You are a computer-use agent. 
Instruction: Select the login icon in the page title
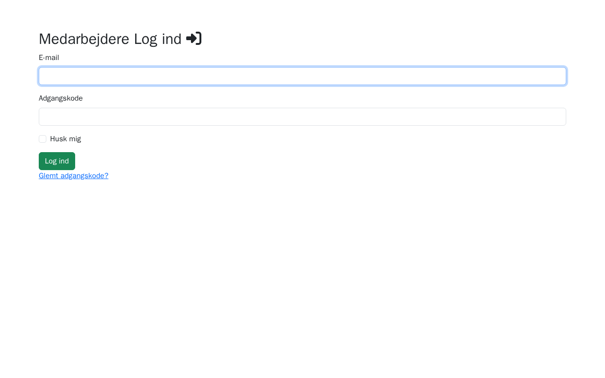(194, 38)
